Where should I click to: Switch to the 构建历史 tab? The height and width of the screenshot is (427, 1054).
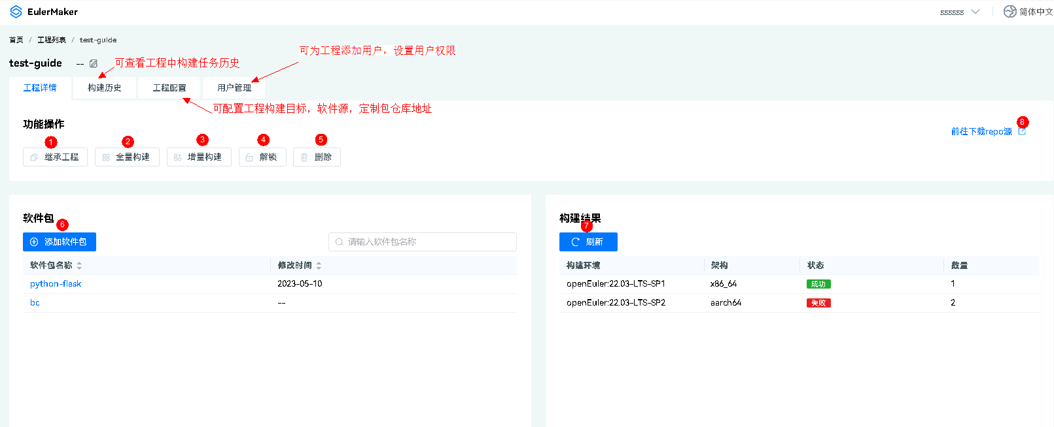coord(105,88)
